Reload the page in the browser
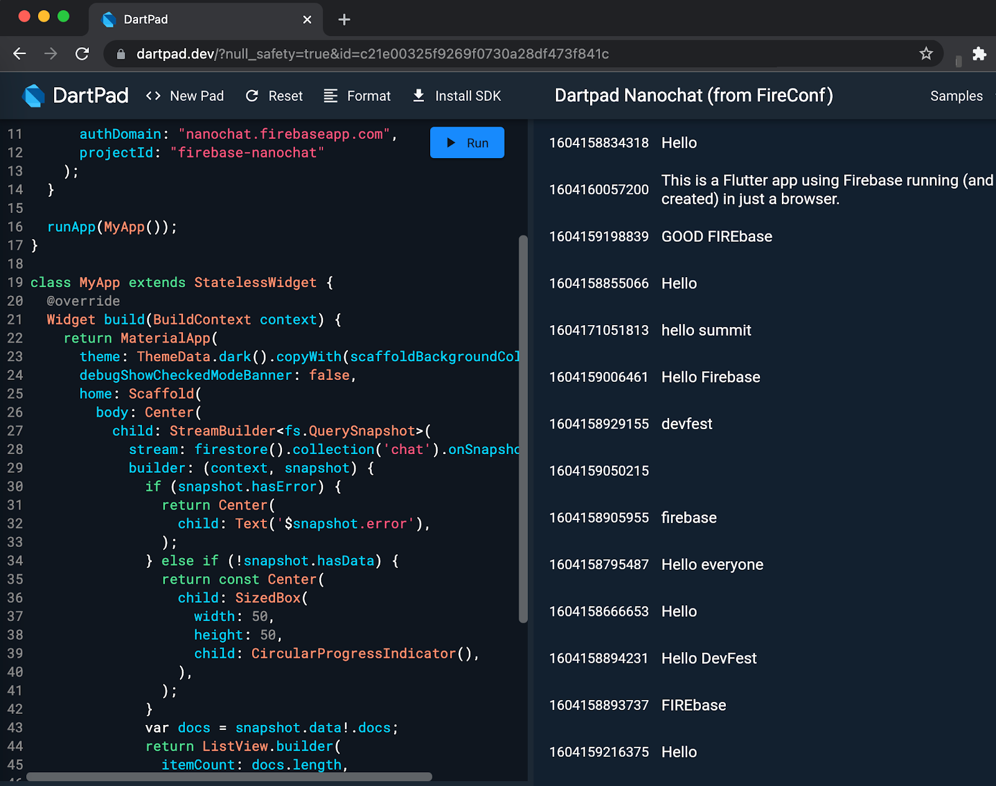The image size is (996, 786). pos(82,54)
